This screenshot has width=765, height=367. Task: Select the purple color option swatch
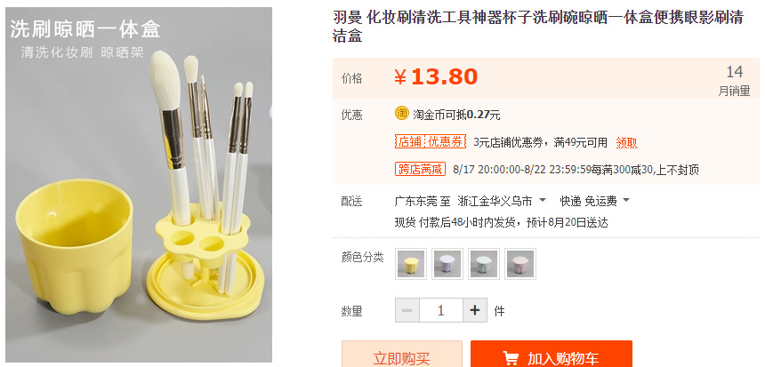click(x=447, y=264)
